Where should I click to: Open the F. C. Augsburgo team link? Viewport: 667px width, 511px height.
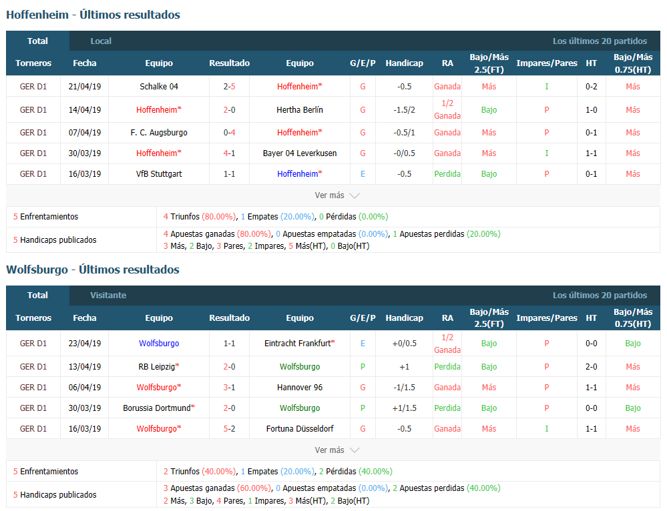tap(159, 133)
